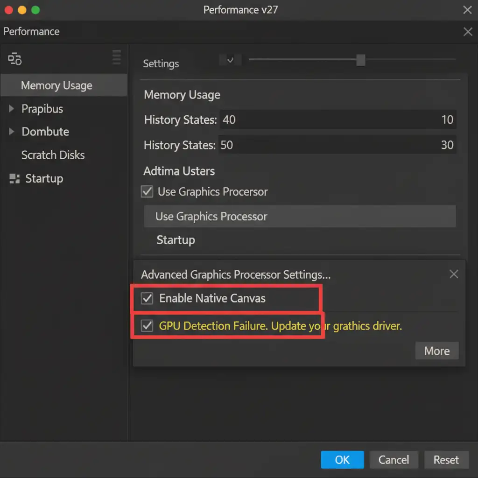Click the sidebar drag handle icon
Screen dimensions: 478x478
(116, 57)
